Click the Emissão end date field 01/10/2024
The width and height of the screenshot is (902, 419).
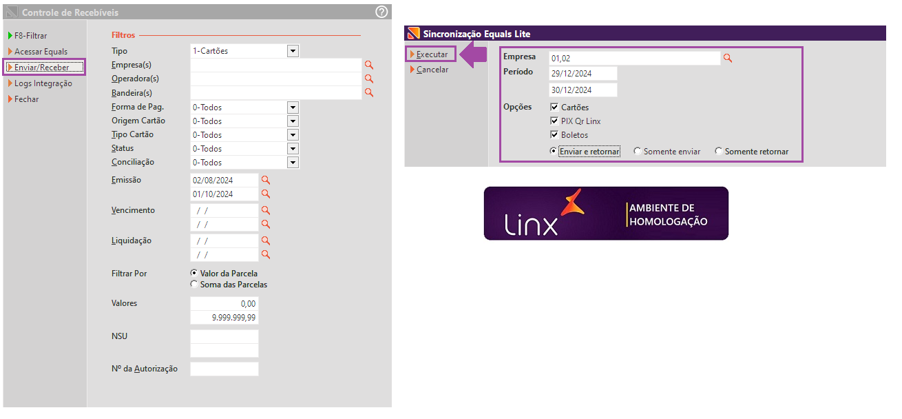224,194
